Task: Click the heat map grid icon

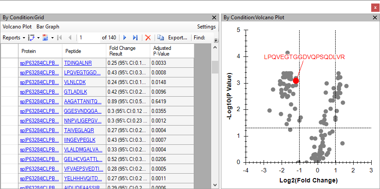Action: click(45, 38)
